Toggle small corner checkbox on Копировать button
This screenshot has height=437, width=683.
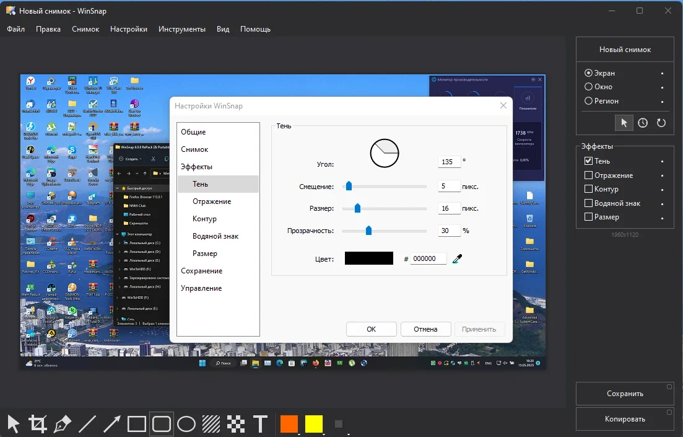(669, 412)
